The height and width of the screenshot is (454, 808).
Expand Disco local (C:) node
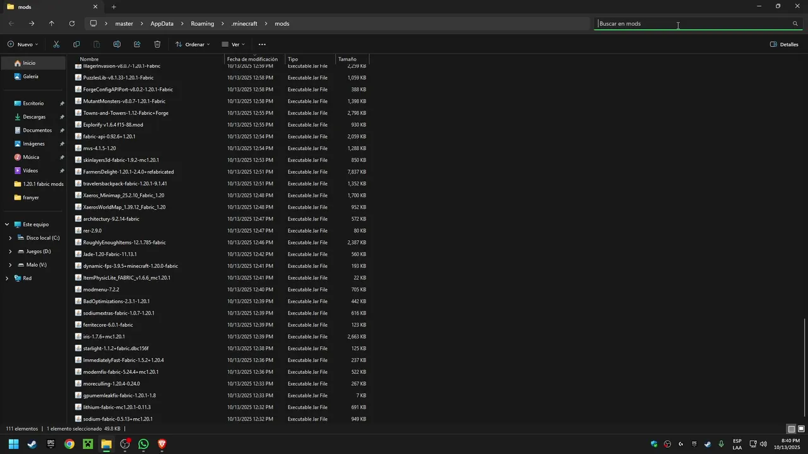tap(10, 238)
